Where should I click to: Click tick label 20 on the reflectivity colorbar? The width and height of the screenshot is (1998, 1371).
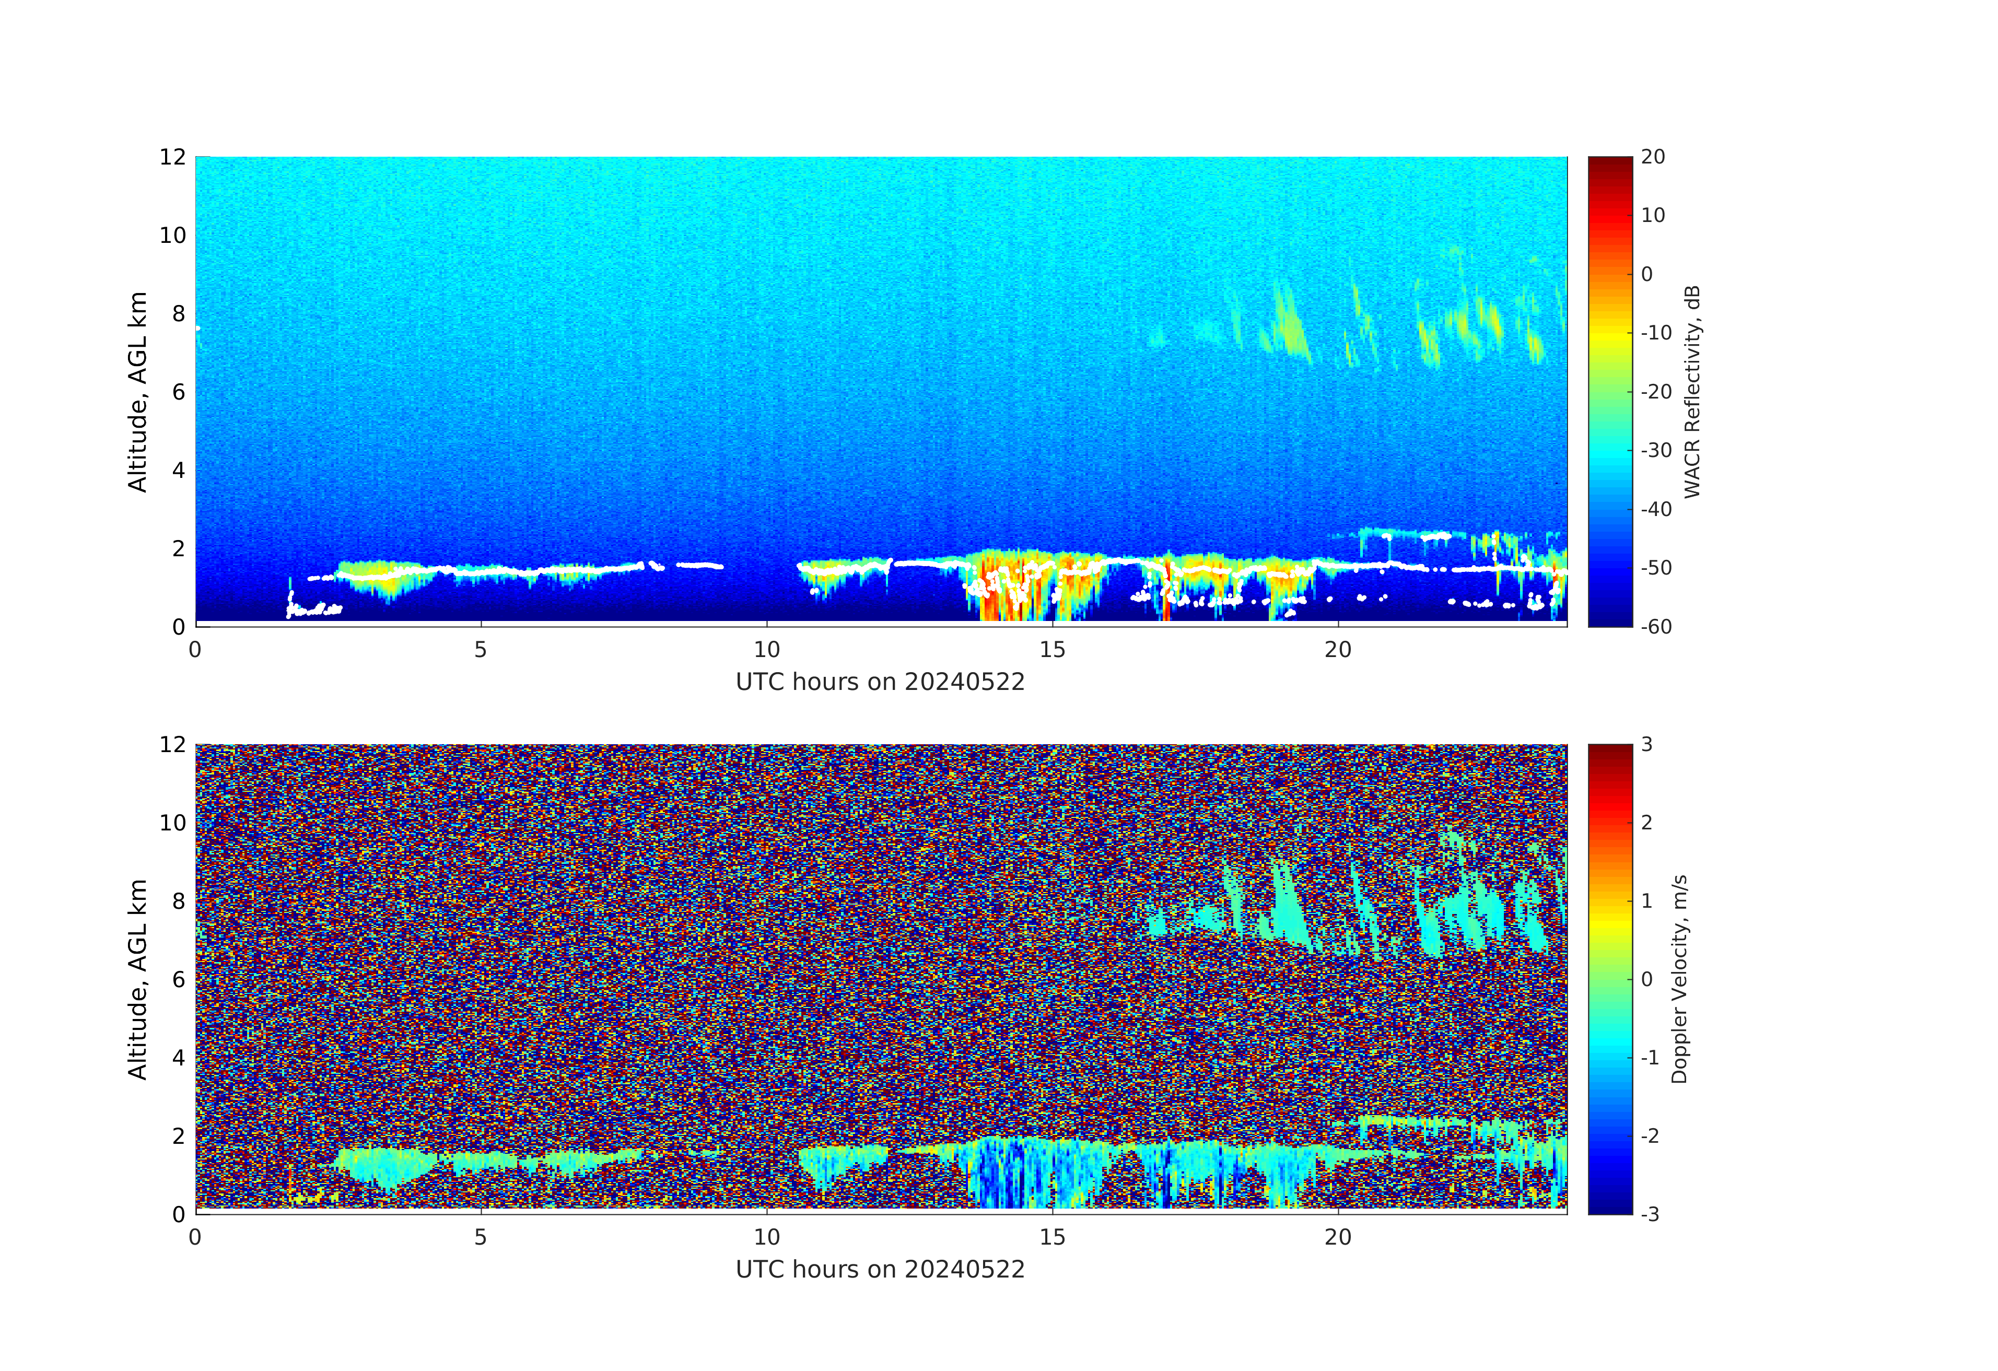coord(1652,157)
